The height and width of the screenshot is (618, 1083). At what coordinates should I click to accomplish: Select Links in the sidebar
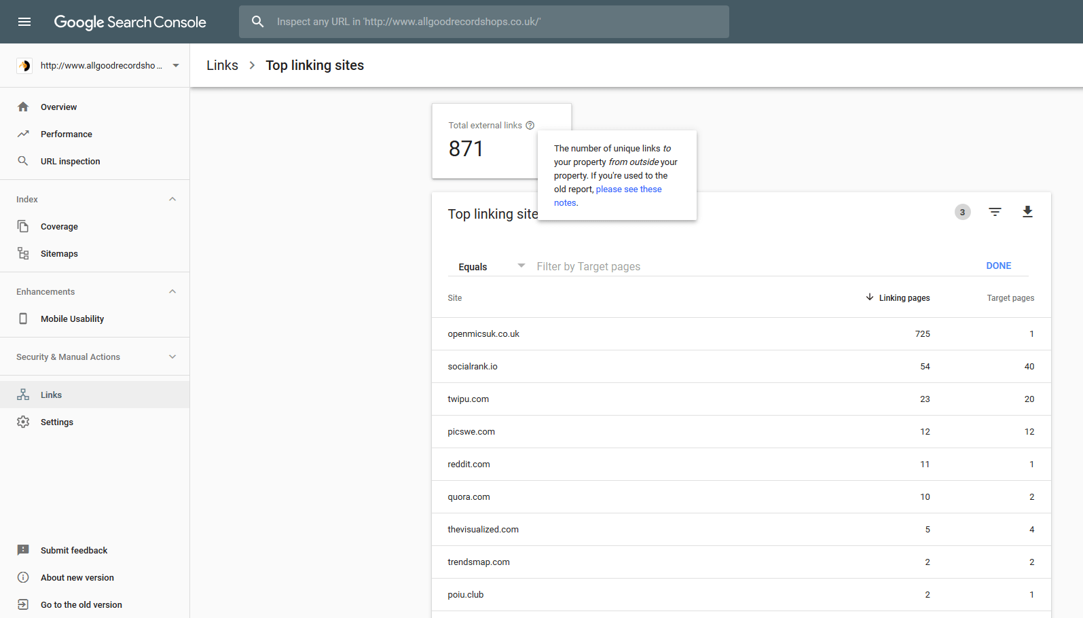pyautogui.click(x=94, y=395)
